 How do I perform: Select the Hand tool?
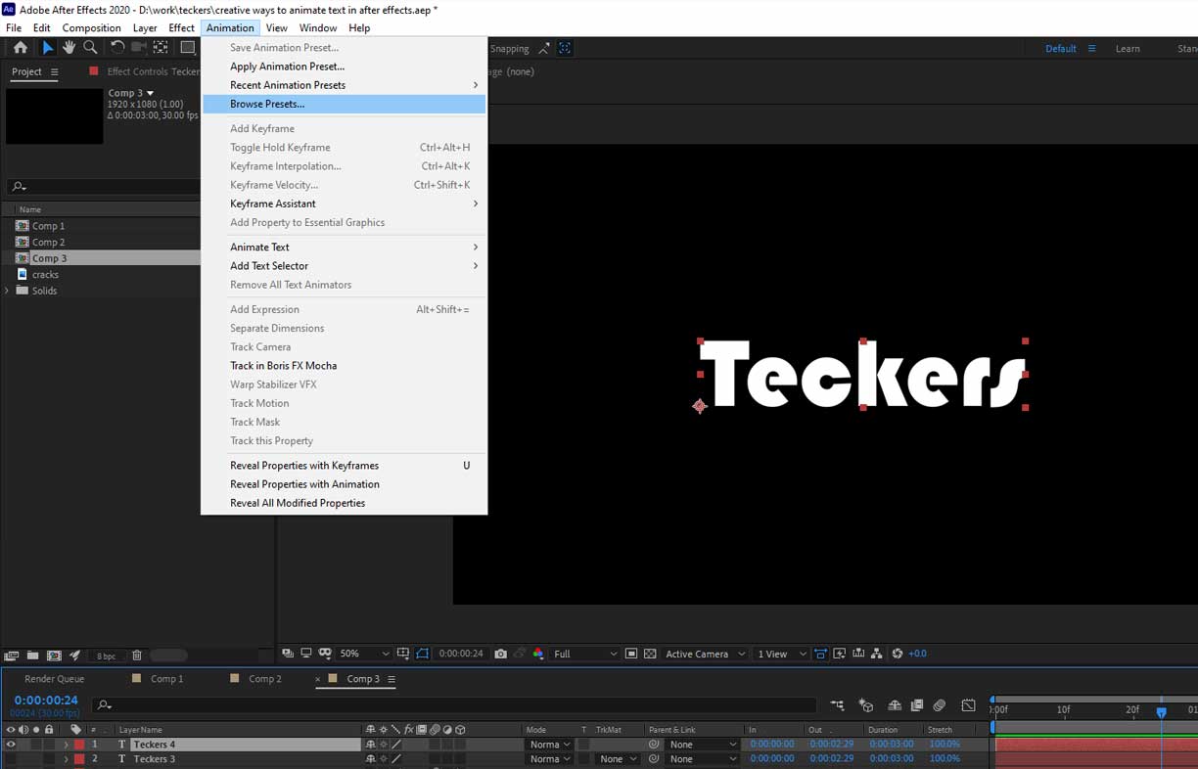click(x=69, y=47)
